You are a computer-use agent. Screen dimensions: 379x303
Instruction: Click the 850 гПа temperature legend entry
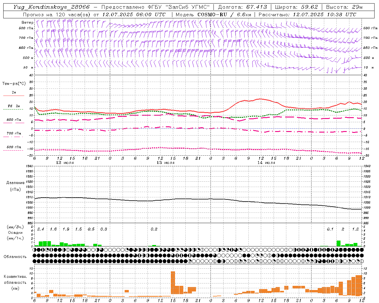click(x=14, y=120)
